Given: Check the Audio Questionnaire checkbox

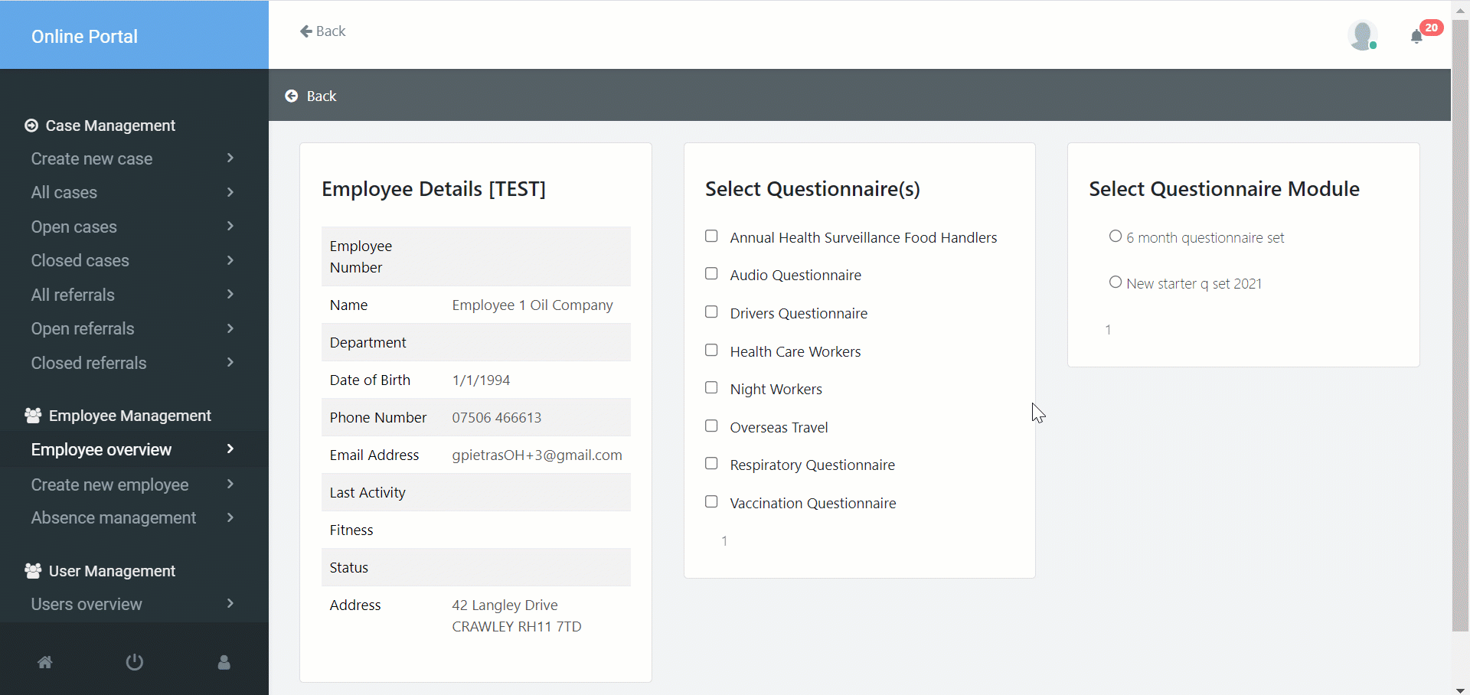Looking at the screenshot, I should click(x=711, y=274).
